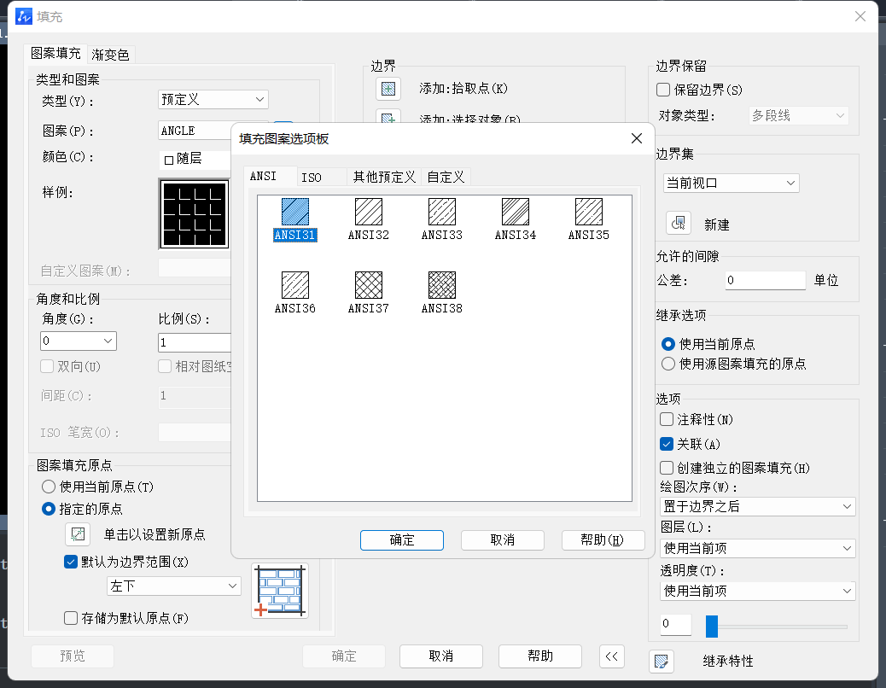Open the layer dropdown
The image size is (886, 688).
[758, 548]
